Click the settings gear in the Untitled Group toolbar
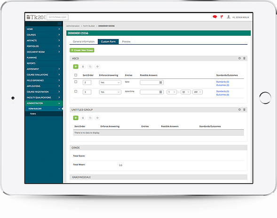 tap(97, 118)
